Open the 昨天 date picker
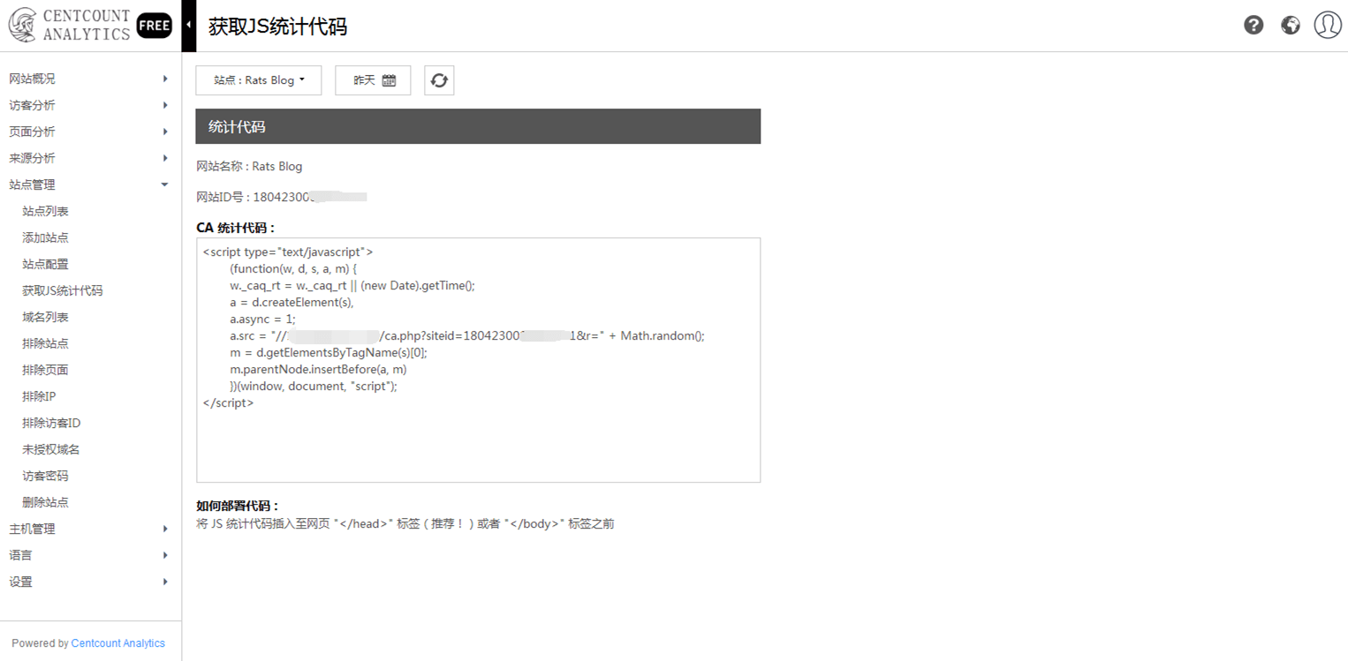This screenshot has width=1348, height=661. pos(373,80)
